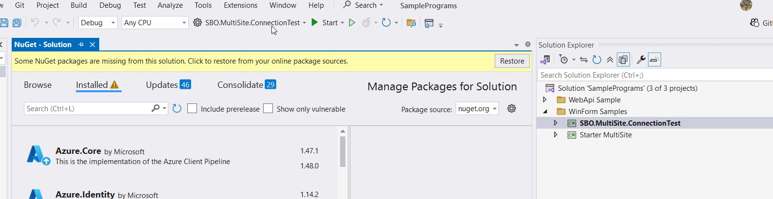Click the startup project gear icon
The image size is (773, 199).
[198, 22]
